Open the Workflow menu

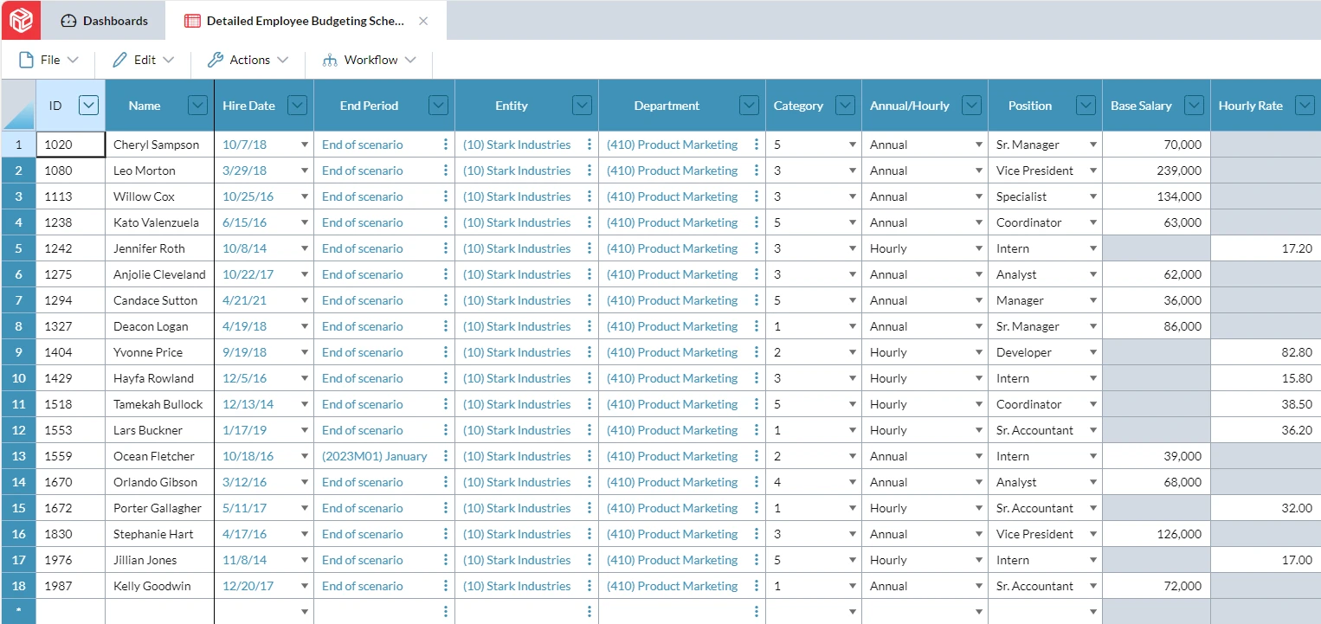tap(370, 60)
